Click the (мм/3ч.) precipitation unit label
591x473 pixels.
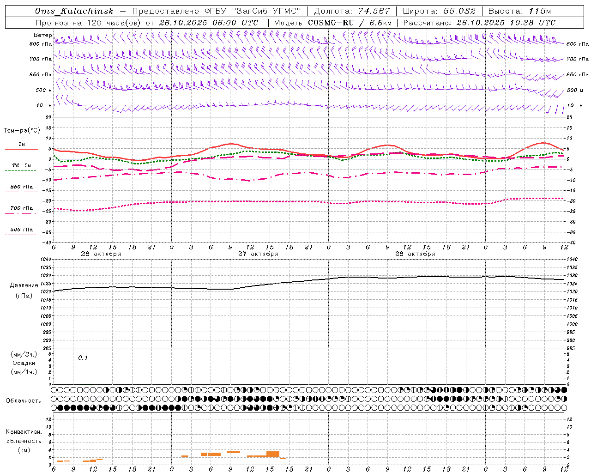coord(24,354)
